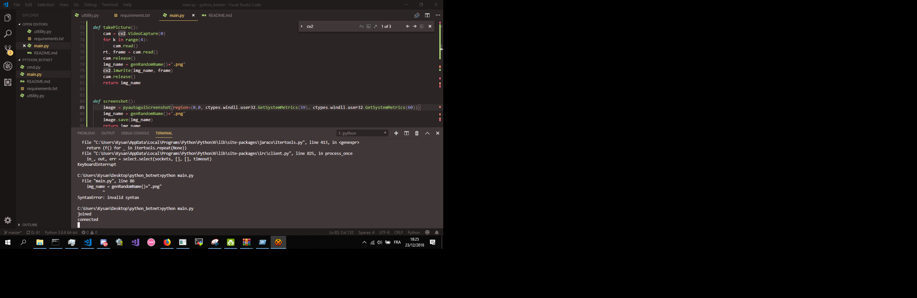This screenshot has width=917, height=298.
Task: Open notifications bell in status bar
Action: (x=437, y=232)
